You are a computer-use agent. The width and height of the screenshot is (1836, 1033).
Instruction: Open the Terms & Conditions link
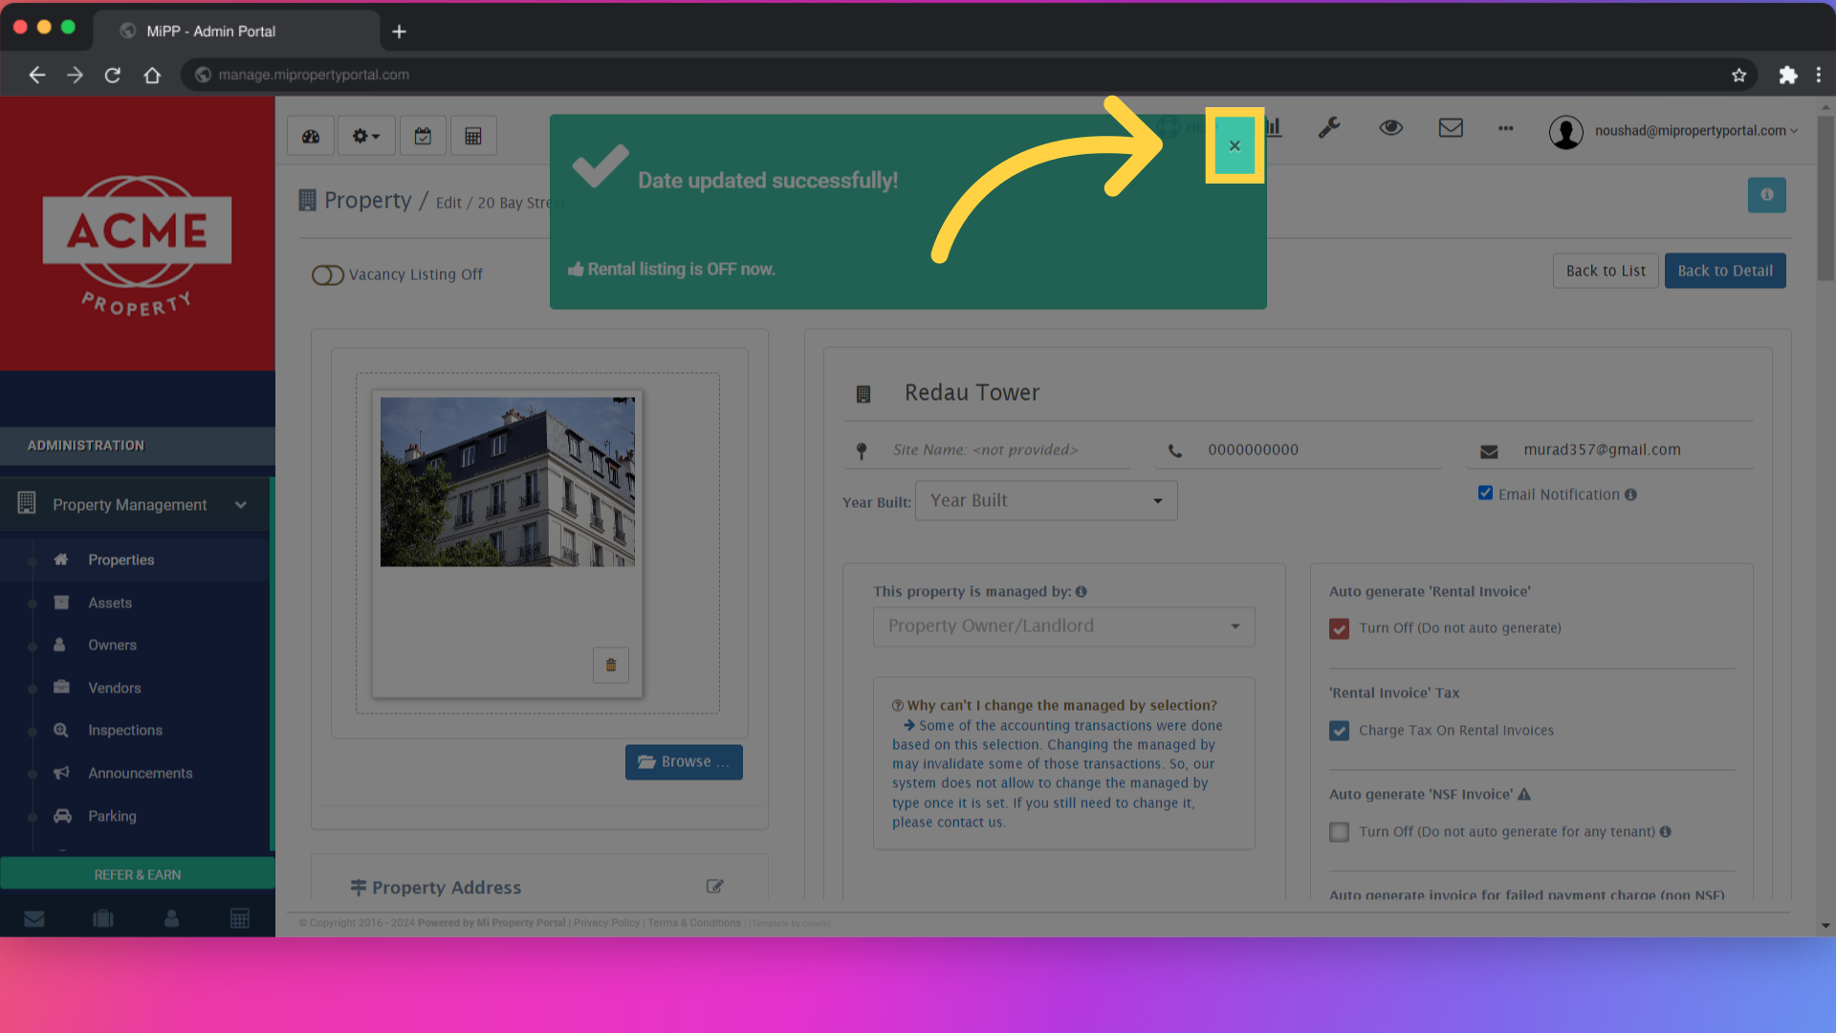(x=694, y=923)
